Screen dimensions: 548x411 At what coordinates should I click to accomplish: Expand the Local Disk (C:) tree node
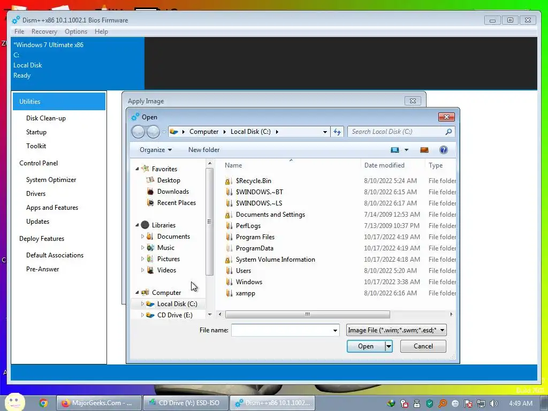pos(142,304)
